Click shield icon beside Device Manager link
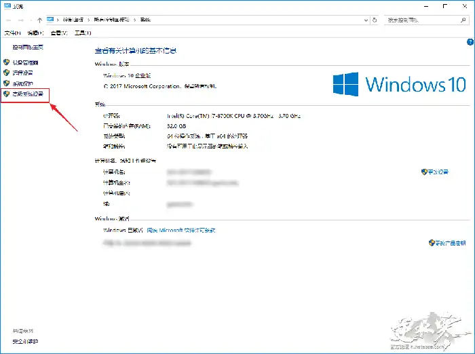Image resolution: width=475 pixels, height=354 pixels. click(x=6, y=62)
